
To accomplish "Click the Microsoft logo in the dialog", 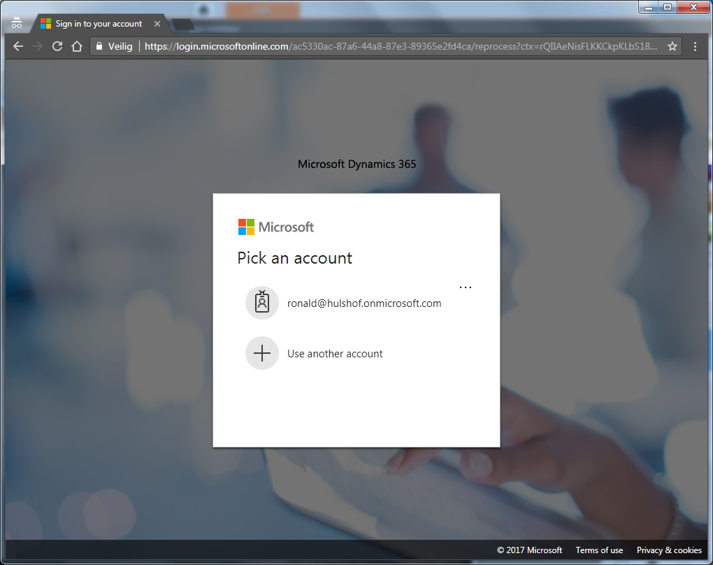I will click(x=276, y=227).
